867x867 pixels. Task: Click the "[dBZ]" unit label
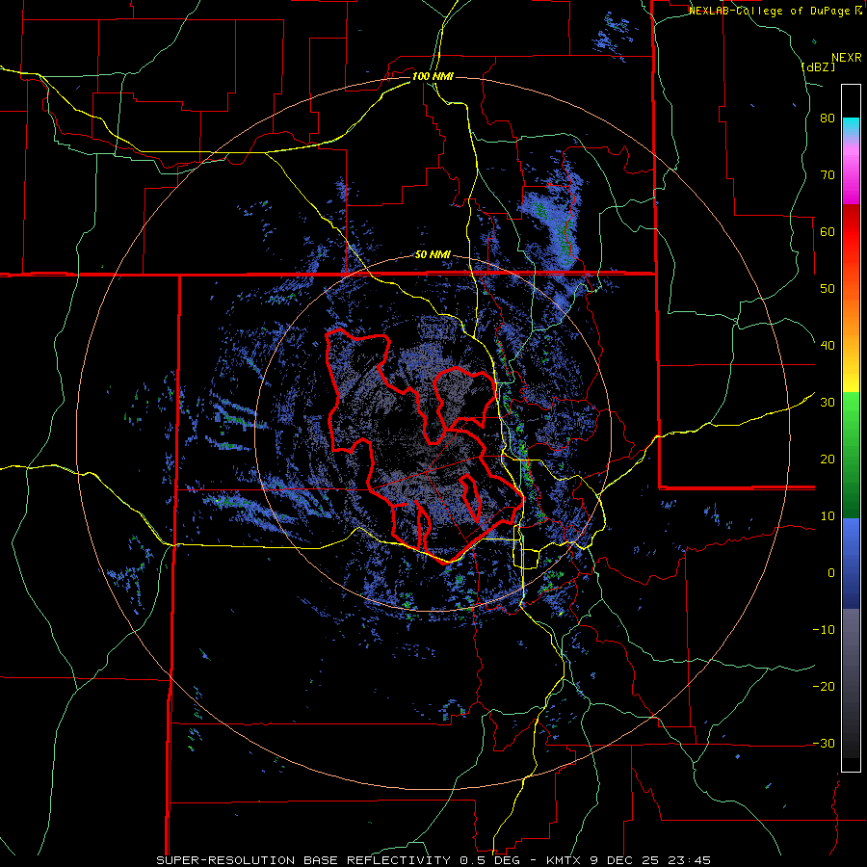pyautogui.click(x=818, y=67)
